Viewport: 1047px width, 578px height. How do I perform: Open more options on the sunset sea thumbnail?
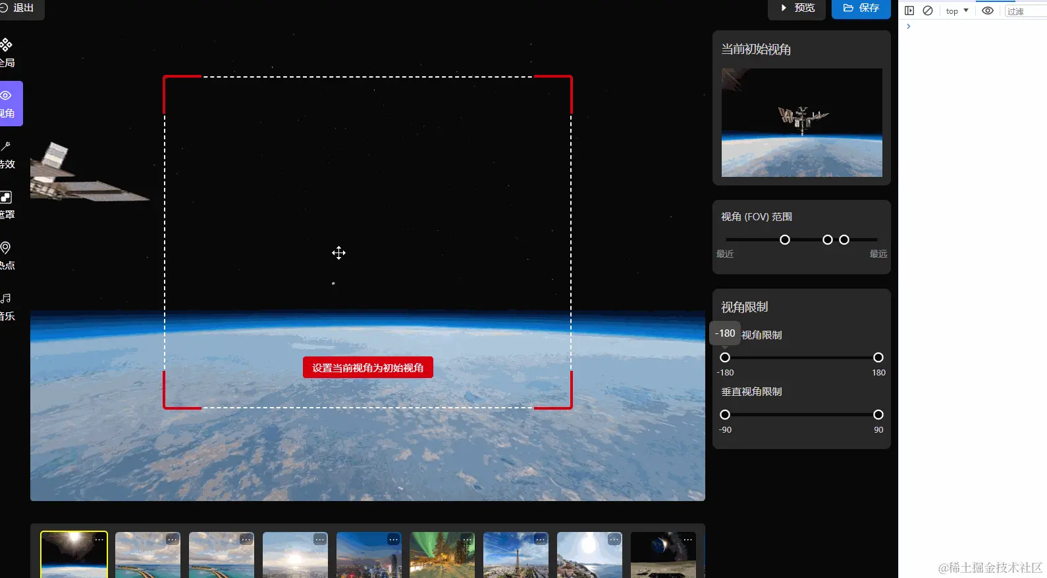point(320,539)
